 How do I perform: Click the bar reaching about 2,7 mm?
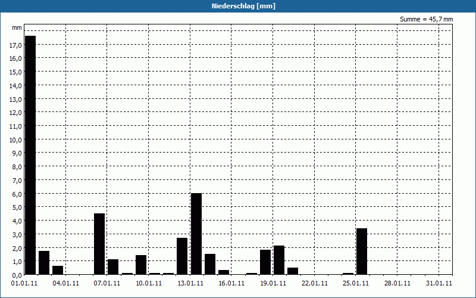click(182, 256)
